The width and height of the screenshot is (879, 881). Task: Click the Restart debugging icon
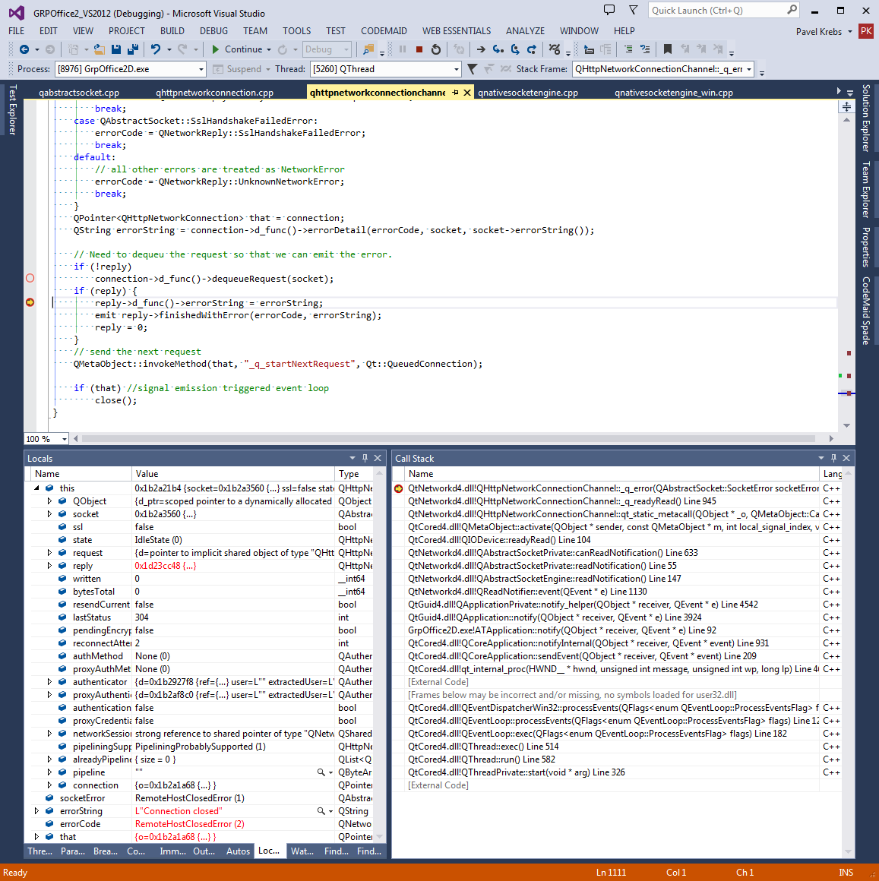point(436,49)
